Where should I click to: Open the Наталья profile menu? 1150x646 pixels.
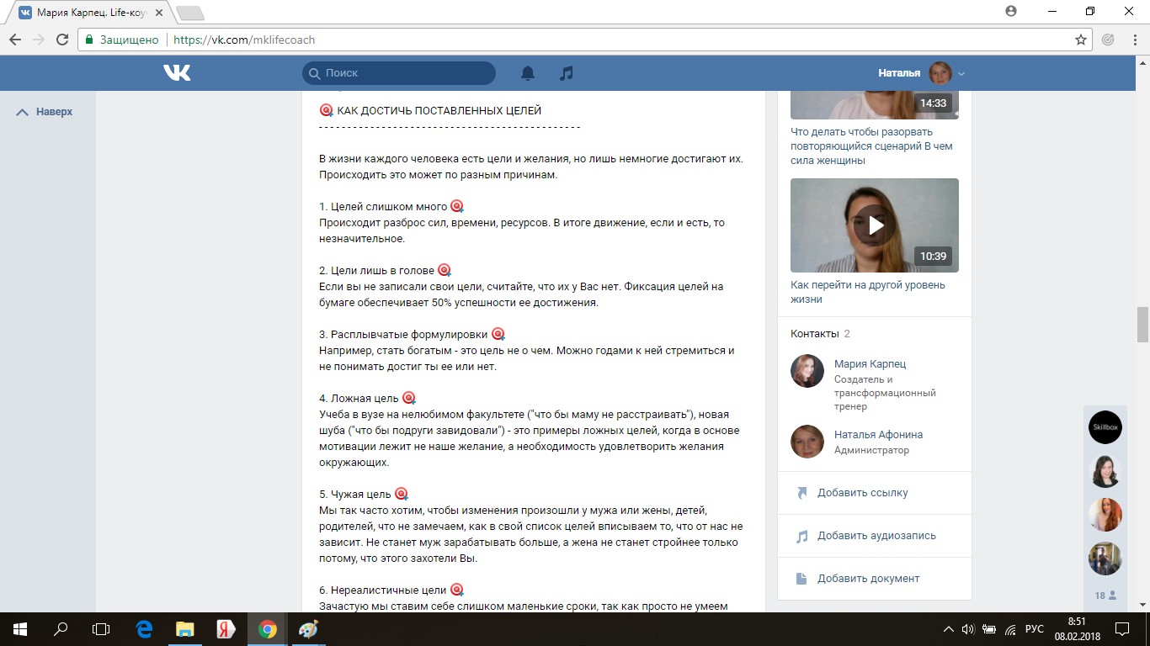(x=921, y=73)
